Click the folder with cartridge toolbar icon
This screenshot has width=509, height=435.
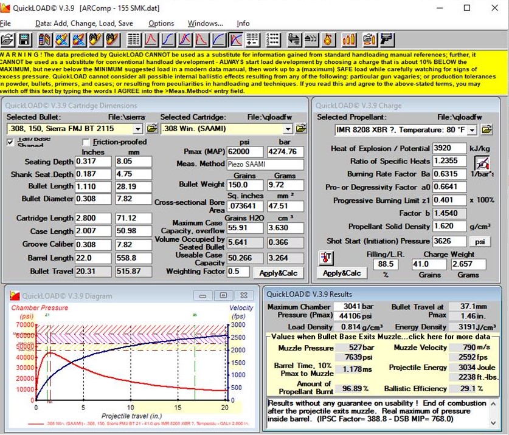[369, 39]
